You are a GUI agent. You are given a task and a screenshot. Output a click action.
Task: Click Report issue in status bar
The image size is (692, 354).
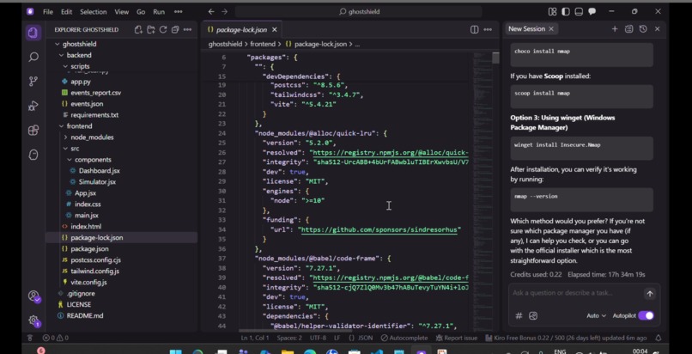click(x=457, y=338)
